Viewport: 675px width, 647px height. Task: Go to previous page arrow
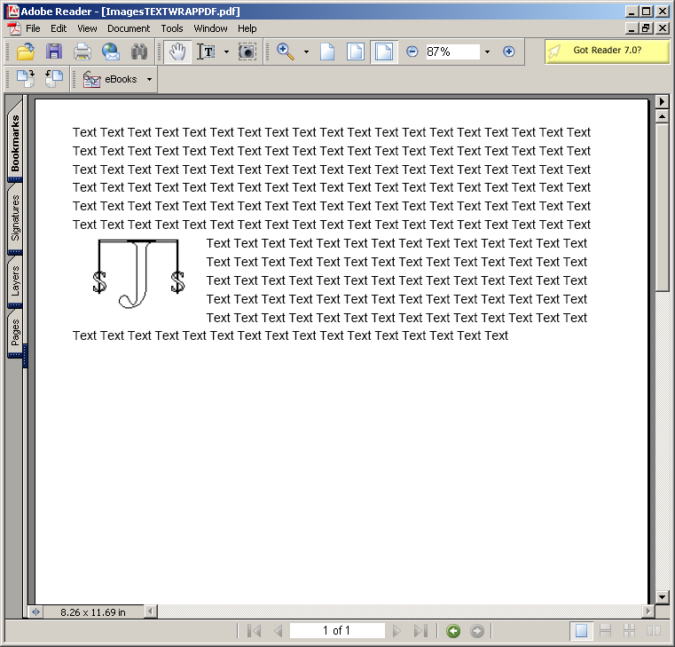coord(279,631)
